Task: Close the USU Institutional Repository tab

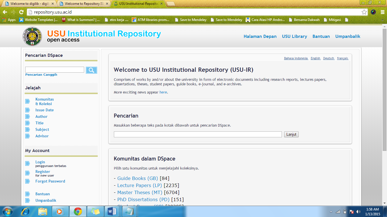Action: pyautogui.click(x=161, y=4)
